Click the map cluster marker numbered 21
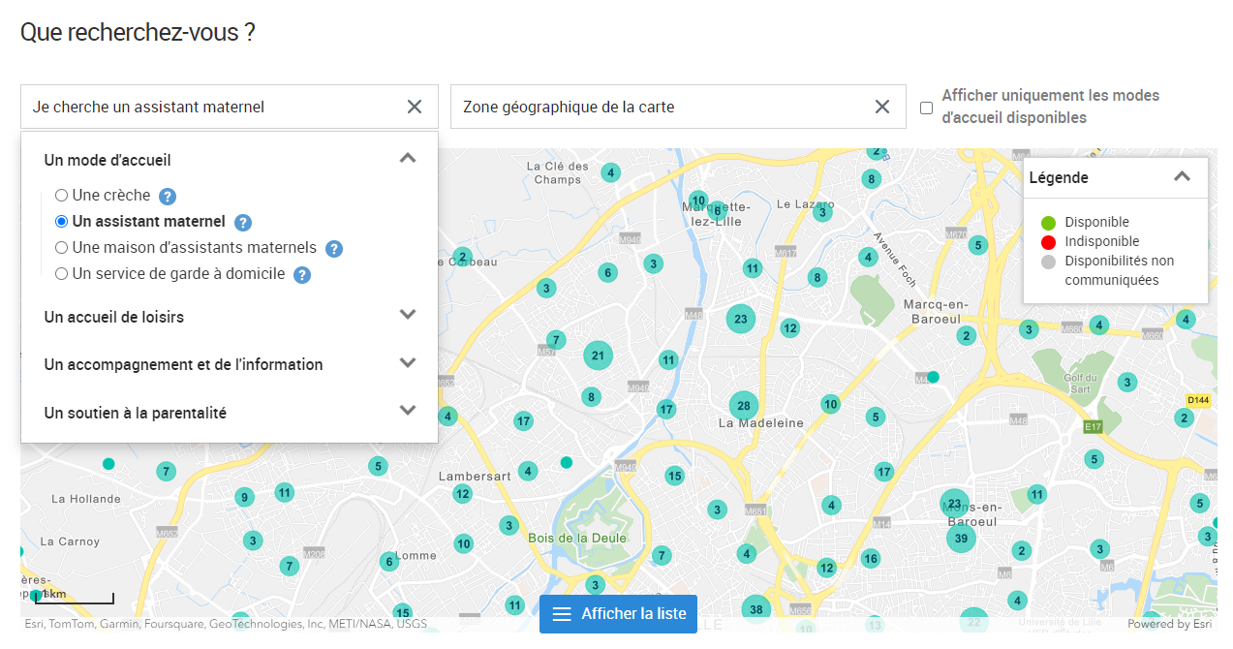1233x649 pixels. pyautogui.click(x=599, y=355)
